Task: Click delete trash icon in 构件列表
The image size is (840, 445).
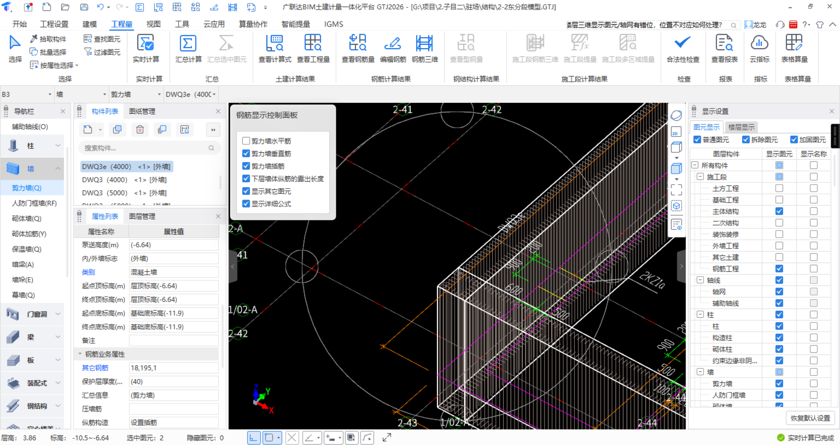Action: [140, 130]
